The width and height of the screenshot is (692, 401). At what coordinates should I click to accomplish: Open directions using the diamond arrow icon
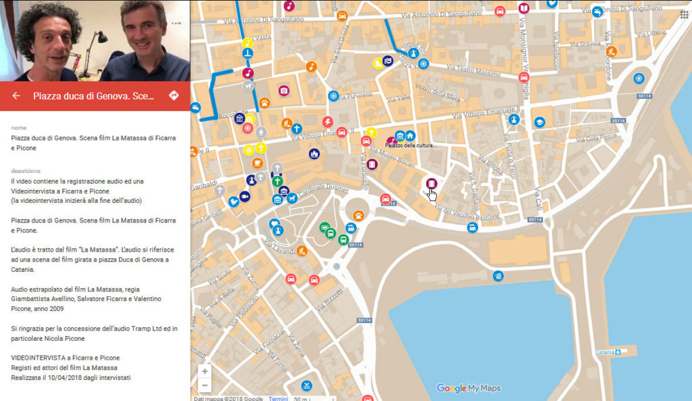174,95
